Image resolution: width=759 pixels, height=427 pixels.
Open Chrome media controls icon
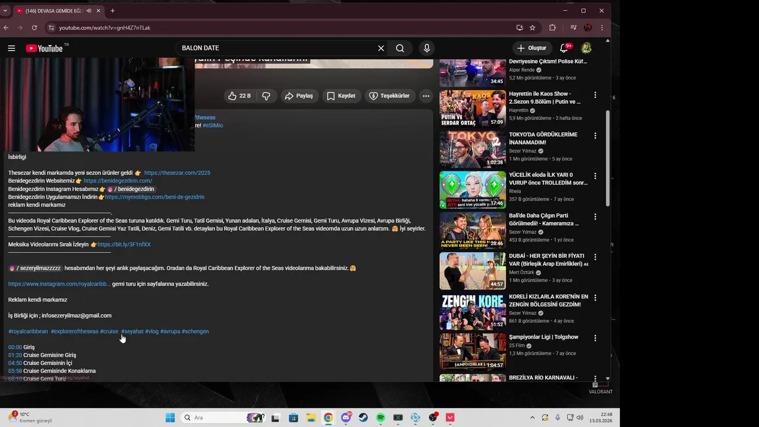coord(573,27)
